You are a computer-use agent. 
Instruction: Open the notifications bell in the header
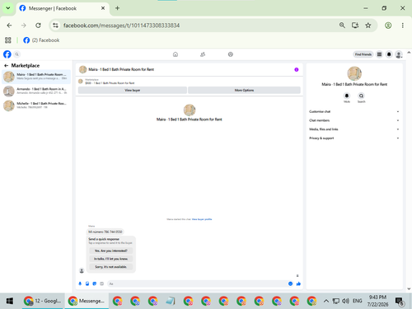pos(389,54)
